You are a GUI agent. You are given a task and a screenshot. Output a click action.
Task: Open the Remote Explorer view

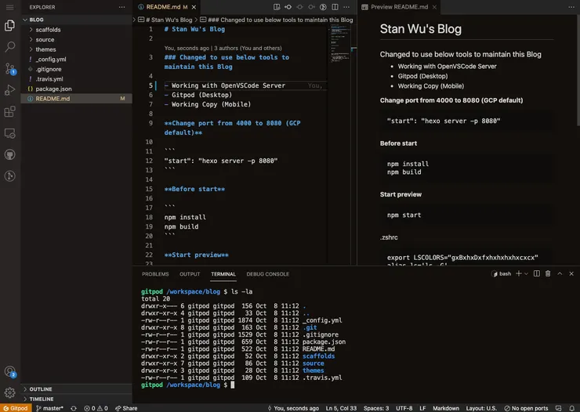tap(10, 134)
